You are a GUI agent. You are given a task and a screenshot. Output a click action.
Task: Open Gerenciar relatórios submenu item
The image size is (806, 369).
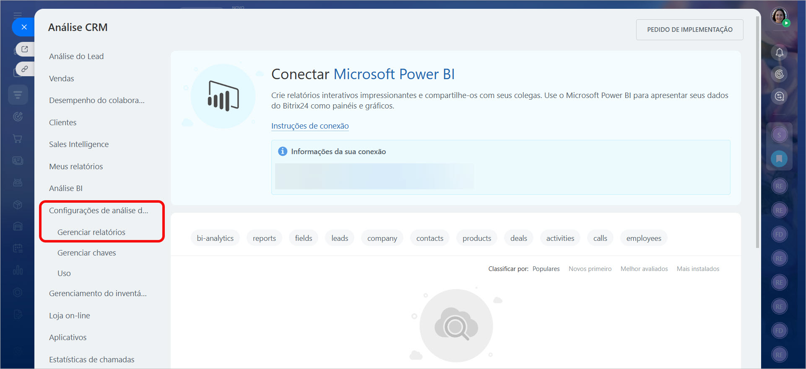tap(91, 232)
